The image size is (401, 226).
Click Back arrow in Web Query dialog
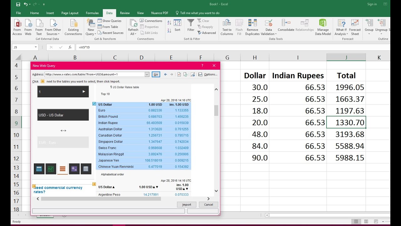[165, 74]
